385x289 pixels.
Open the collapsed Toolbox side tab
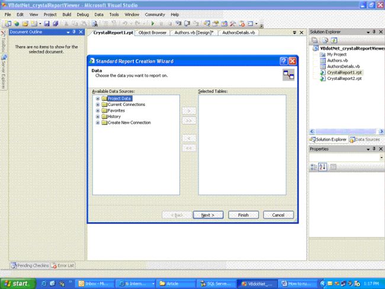coord(4,41)
